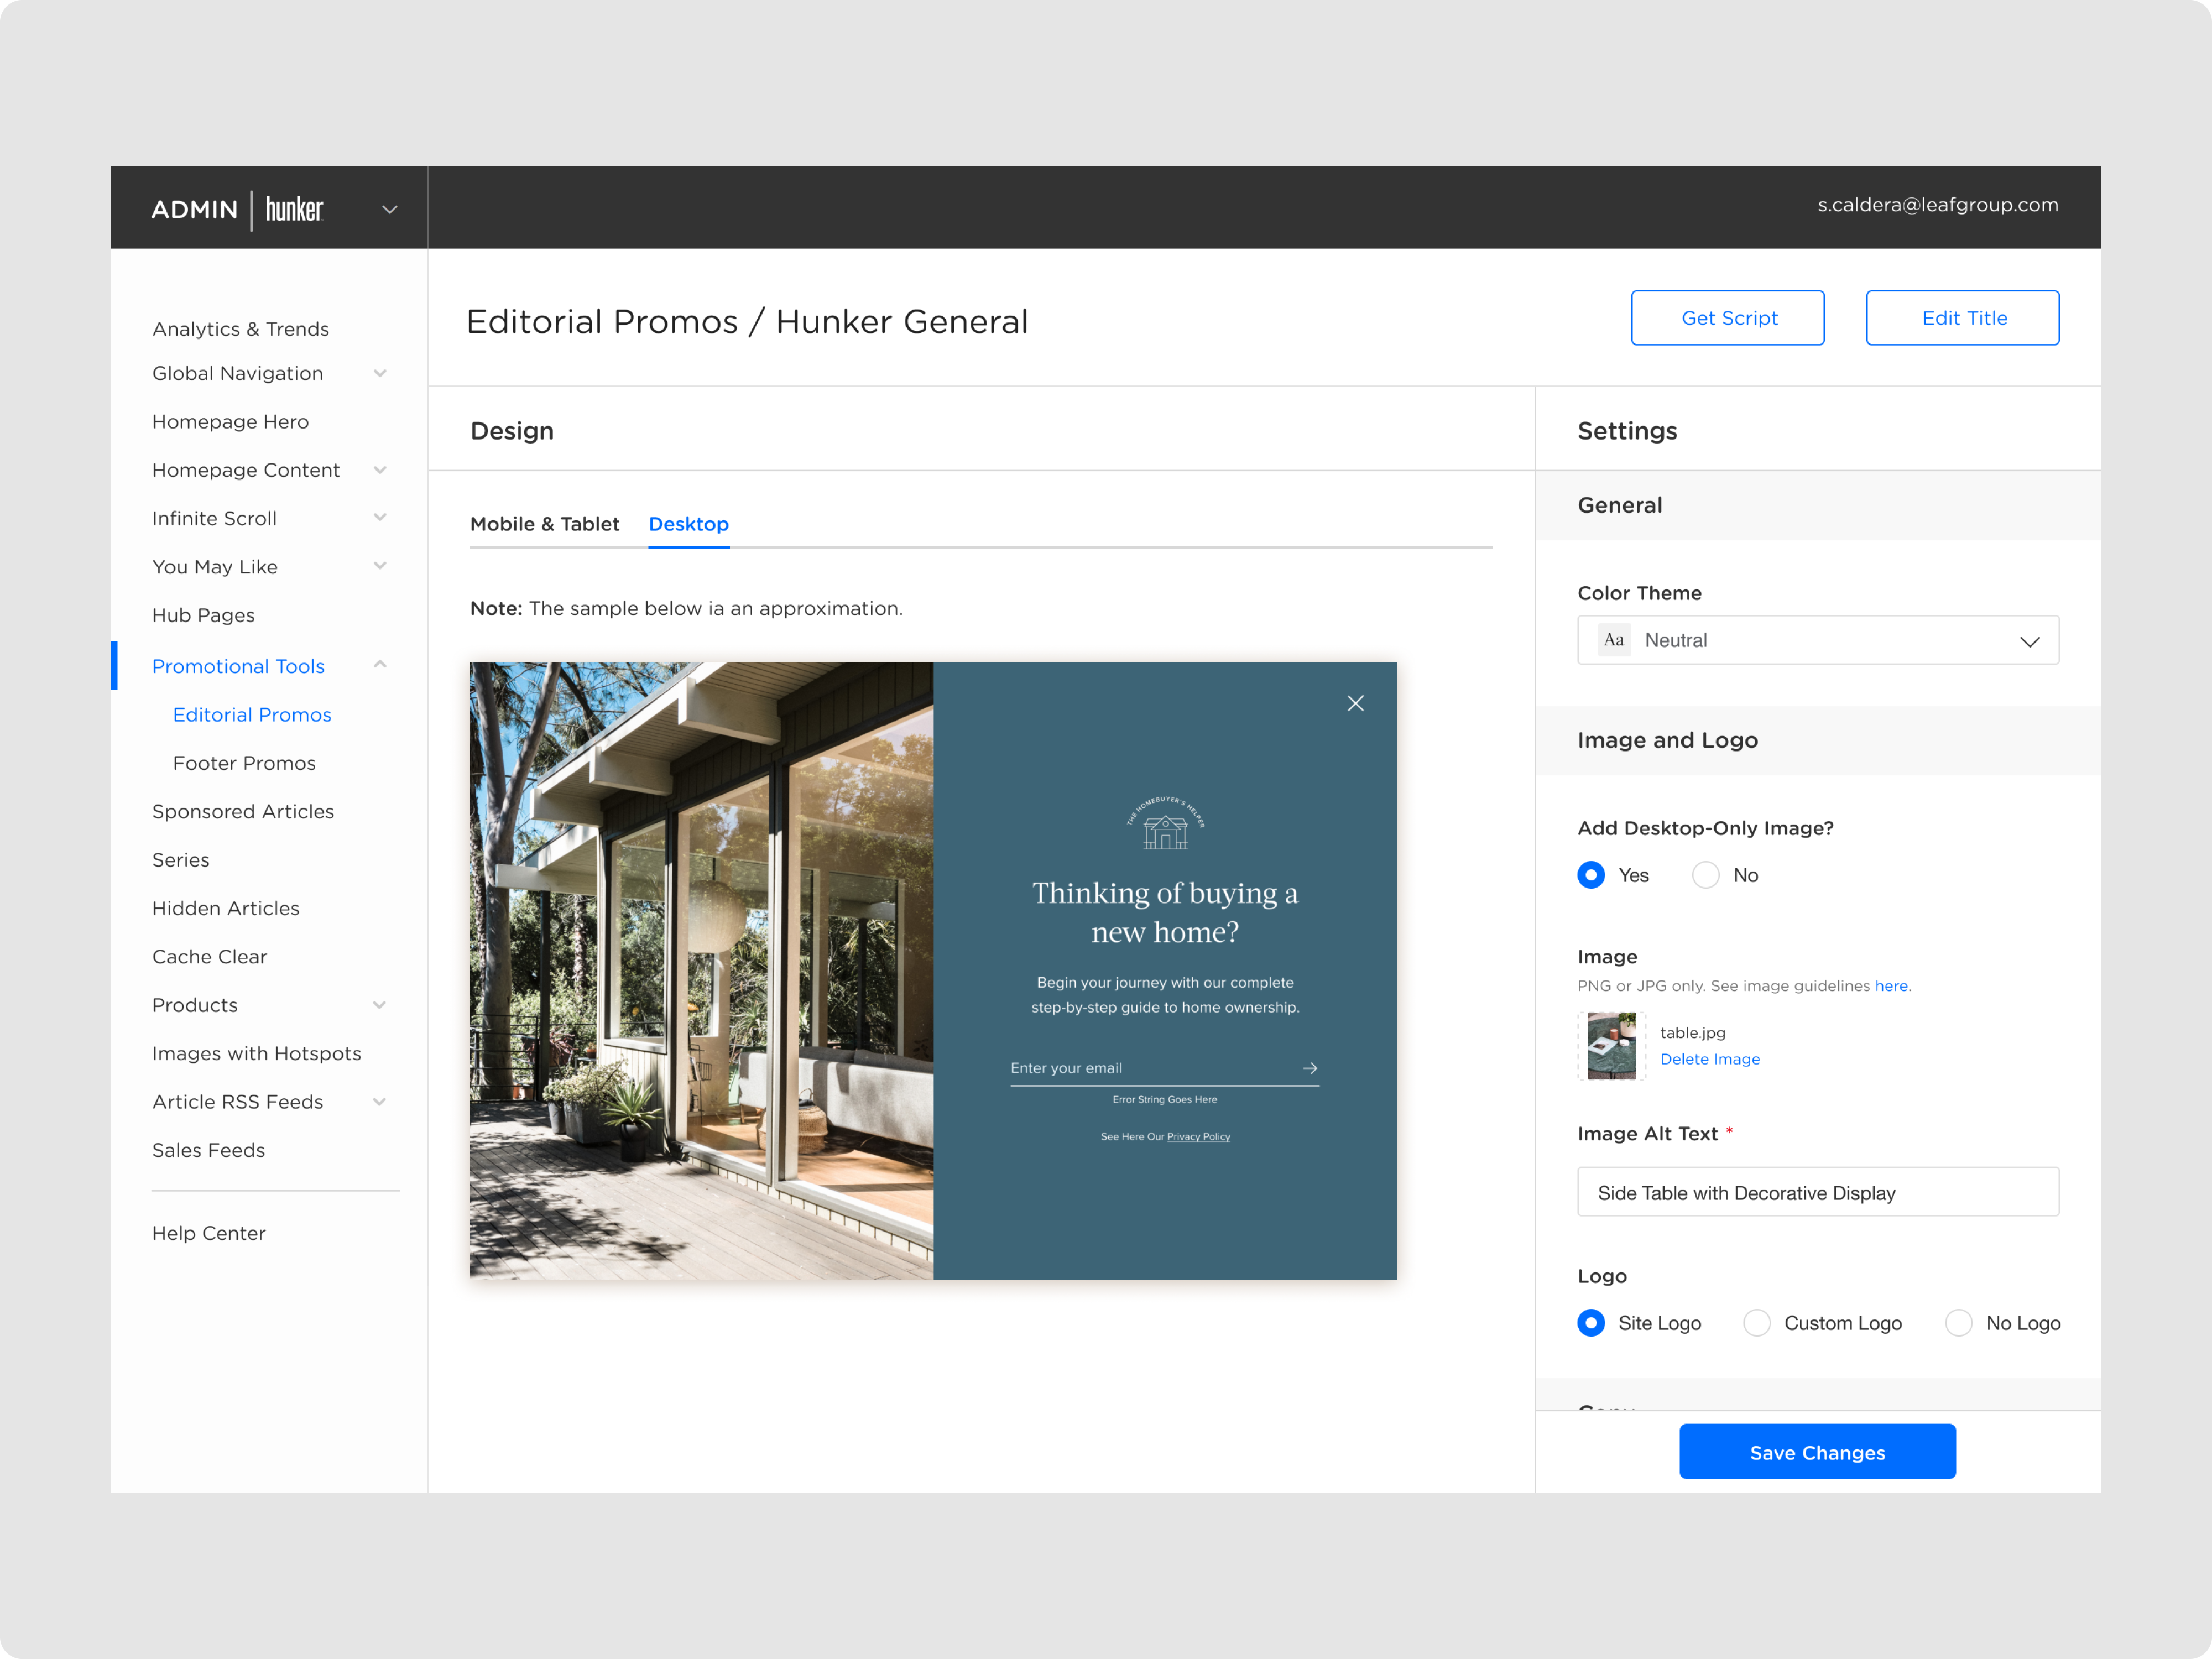This screenshot has height=1659, width=2212.
Task: Open the site switcher chevron beside hunker
Action: tap(390, 209)
